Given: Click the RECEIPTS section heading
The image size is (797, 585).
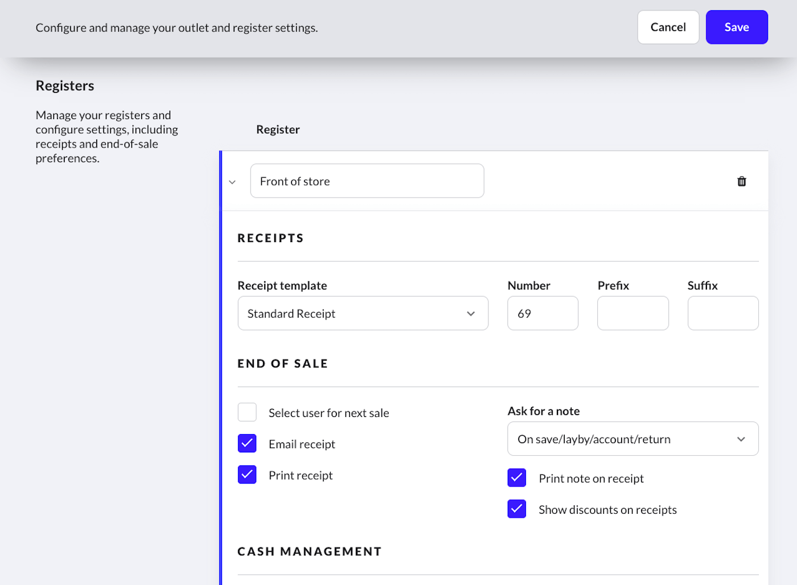Looking at the screenshot, I should tap(270, 238).
